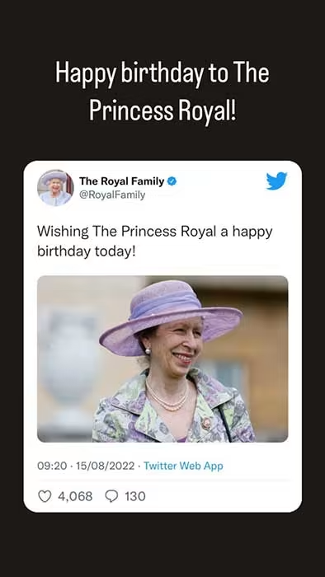Screen dimensions: 325x577
Task: Open The Royal Family profile avatar
Action: tap(55, 188)
